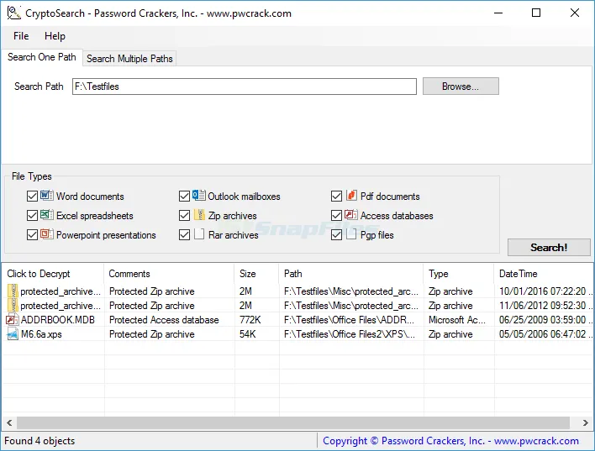
Task: Click the zip icon of the 10/01/2016 archive row
Action: click(x=13, y=291)
